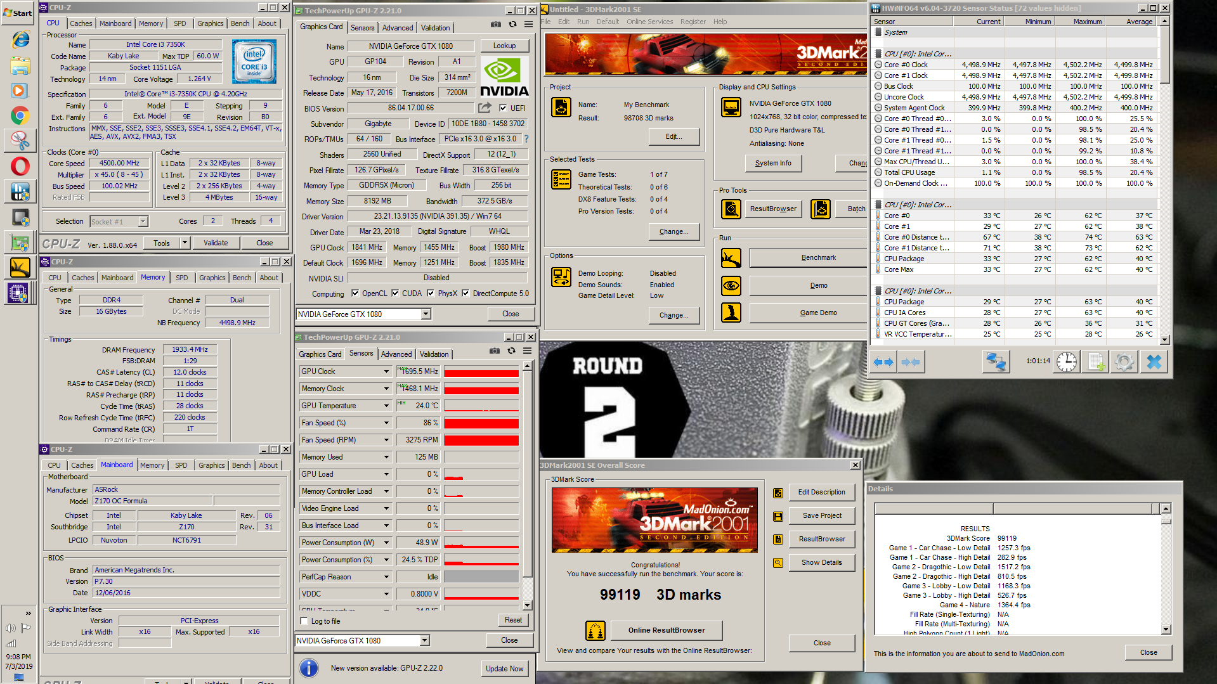This screenshot has width=1217, height=684.
Task: Click the Power Consumption (W) sensor graph
Action: point(481,543)
